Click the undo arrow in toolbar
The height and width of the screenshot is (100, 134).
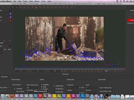point(4,7)
